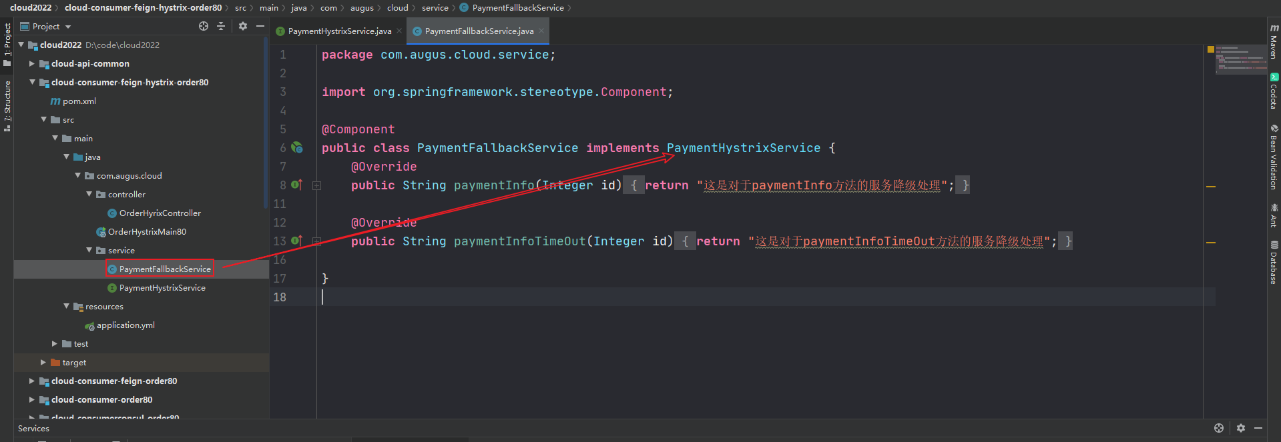
Task: Close the PaymentHystrixService.java tab
Action: (x=399, y=31)
